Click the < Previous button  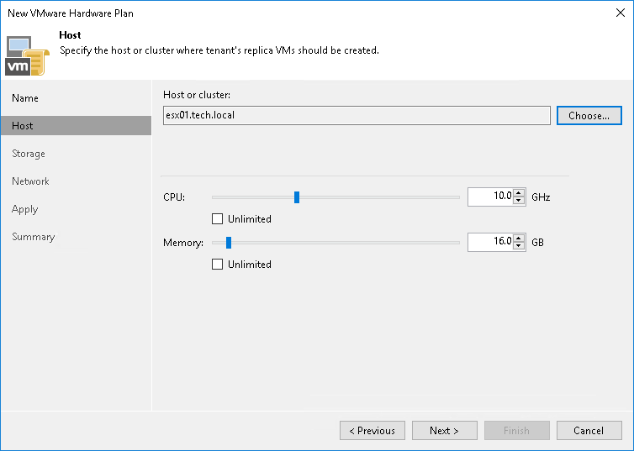[x=372, y=430]
